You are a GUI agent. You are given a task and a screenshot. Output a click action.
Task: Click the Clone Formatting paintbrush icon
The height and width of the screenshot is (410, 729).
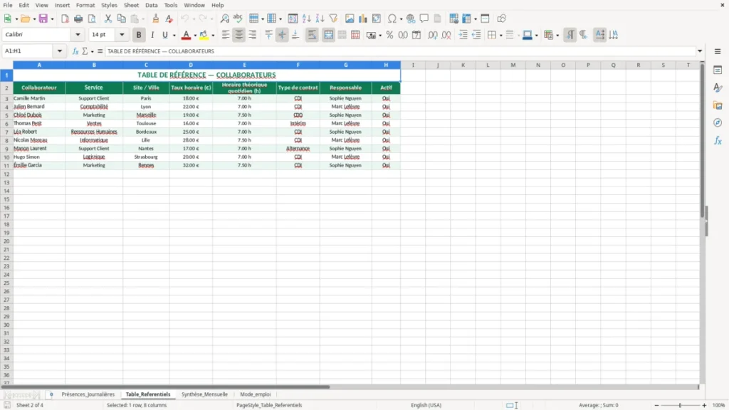pyautogui.click(x=156, y=19)
